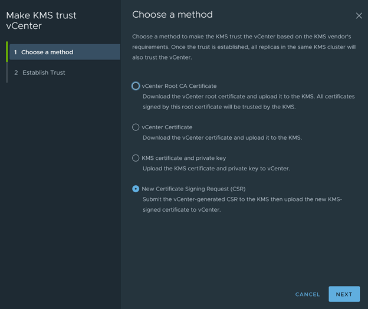This screenshot has height=309, width=368.
Task: Go to wizard step 2 Establish Trust
Action: (x=65, y=73)
